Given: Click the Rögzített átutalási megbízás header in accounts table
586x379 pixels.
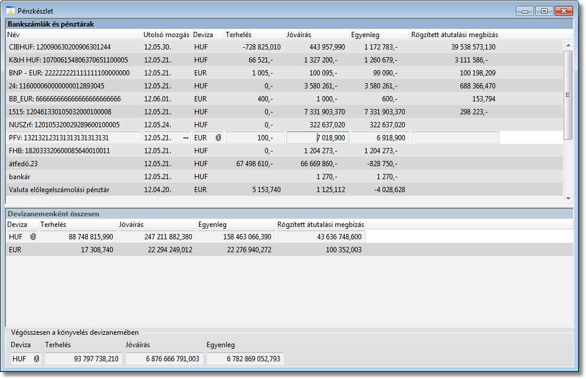Looking at the screenshot, I should pos(454,35).
